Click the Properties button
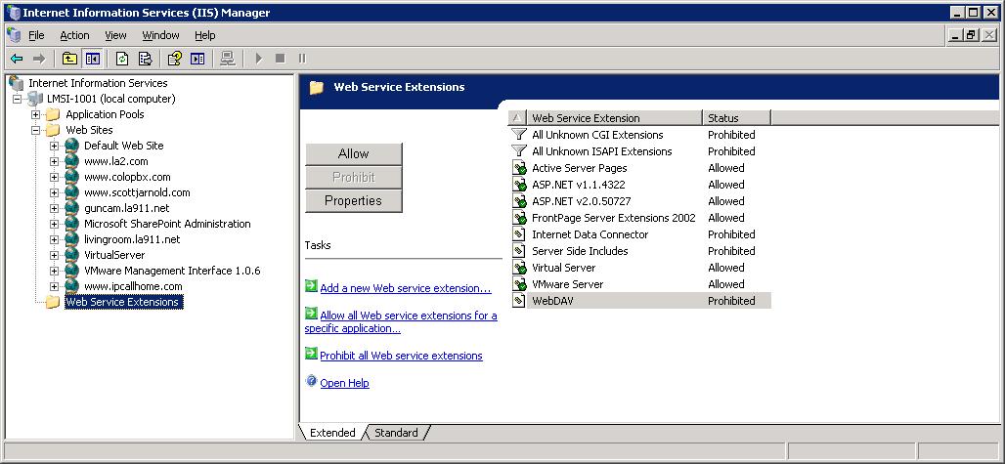1005x464 pixels. point(354,201)
